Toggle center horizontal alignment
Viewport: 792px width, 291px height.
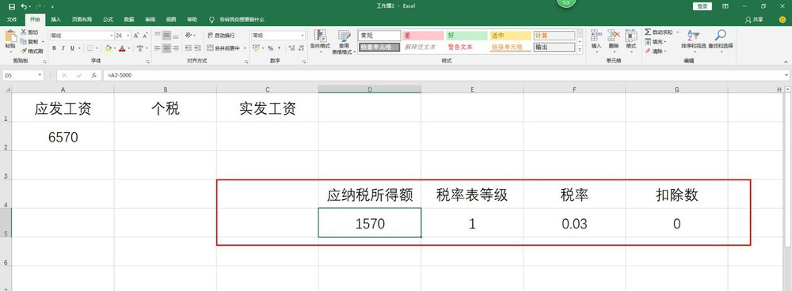point(166,48)
